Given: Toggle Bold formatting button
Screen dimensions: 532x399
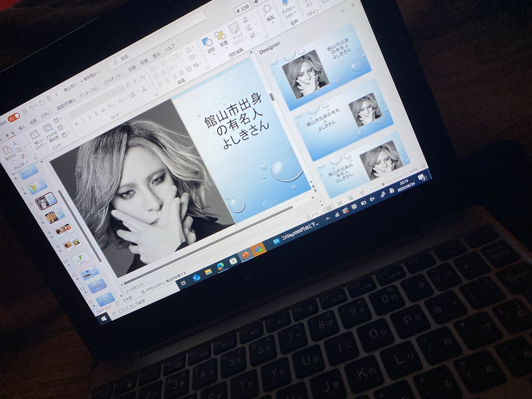Looking at the screenshot, I should 75,124.
